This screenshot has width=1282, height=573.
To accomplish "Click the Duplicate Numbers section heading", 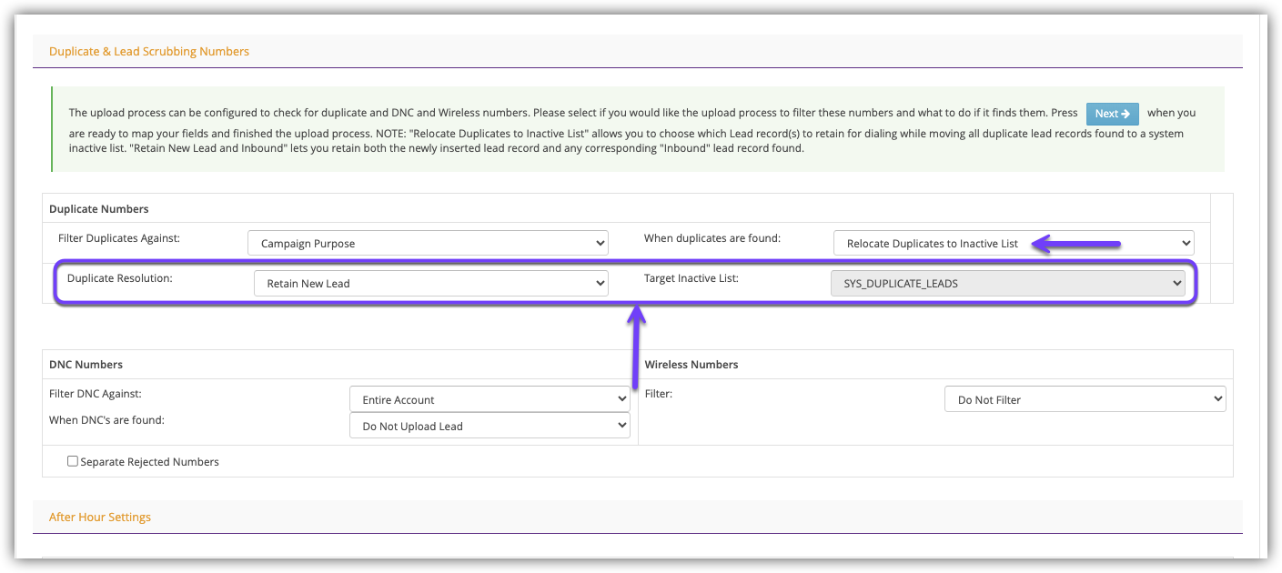I will 99,209.
